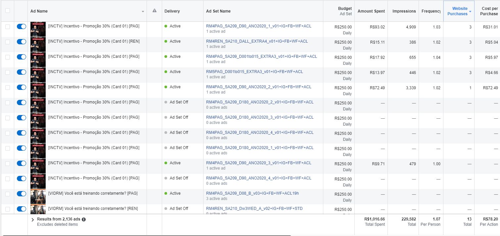This screenshot has height=236, width=500.
Task: Sort by the Delivery column header
Action: tap(172, 11)
